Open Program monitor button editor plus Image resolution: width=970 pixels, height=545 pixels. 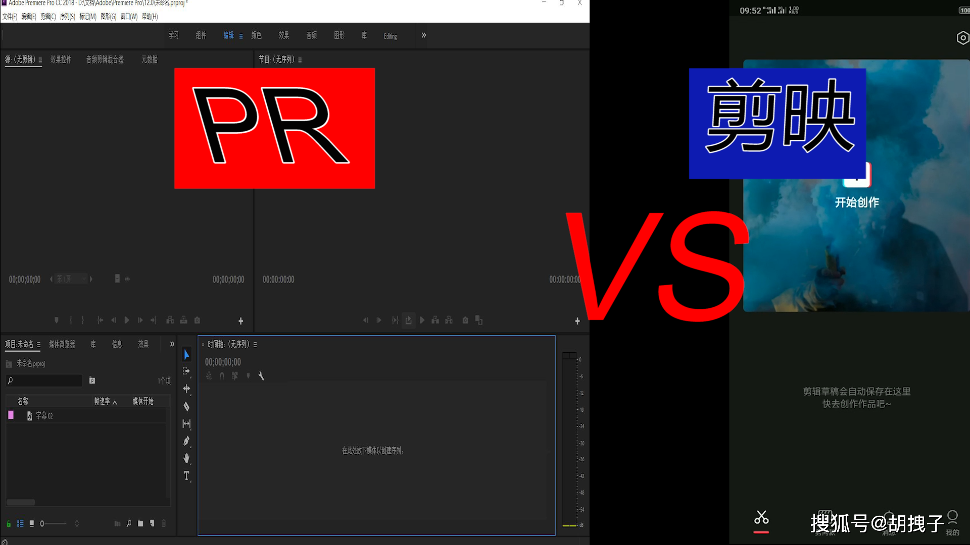(577, 321)
